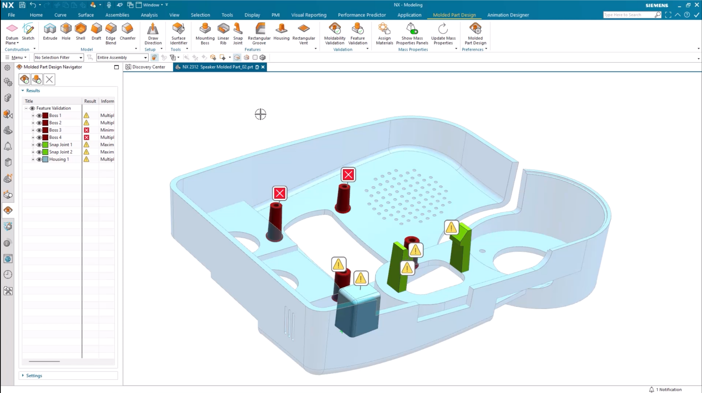Select the Mounting Boss tool
The height and width of the screenshot is (393, 702).
205,33
